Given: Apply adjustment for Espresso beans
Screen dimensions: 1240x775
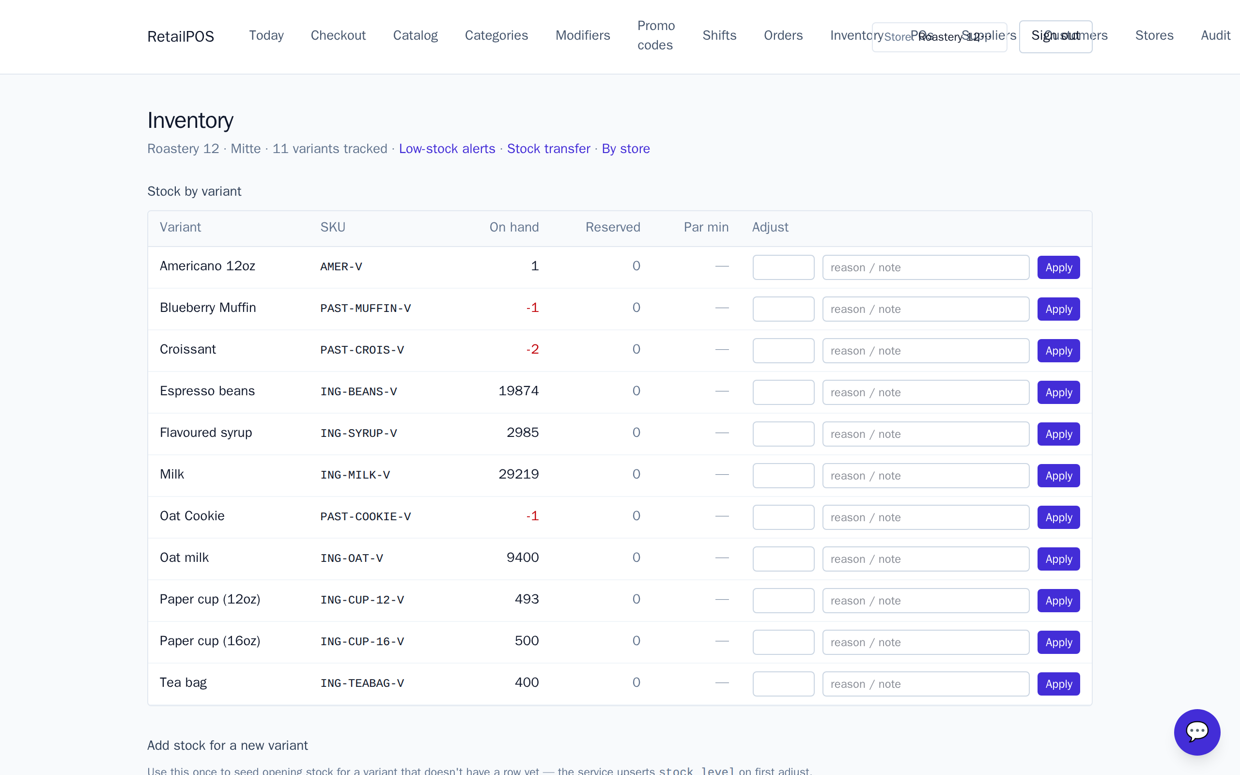Looking at the screenshot, I should click(x=1059, y=392).
